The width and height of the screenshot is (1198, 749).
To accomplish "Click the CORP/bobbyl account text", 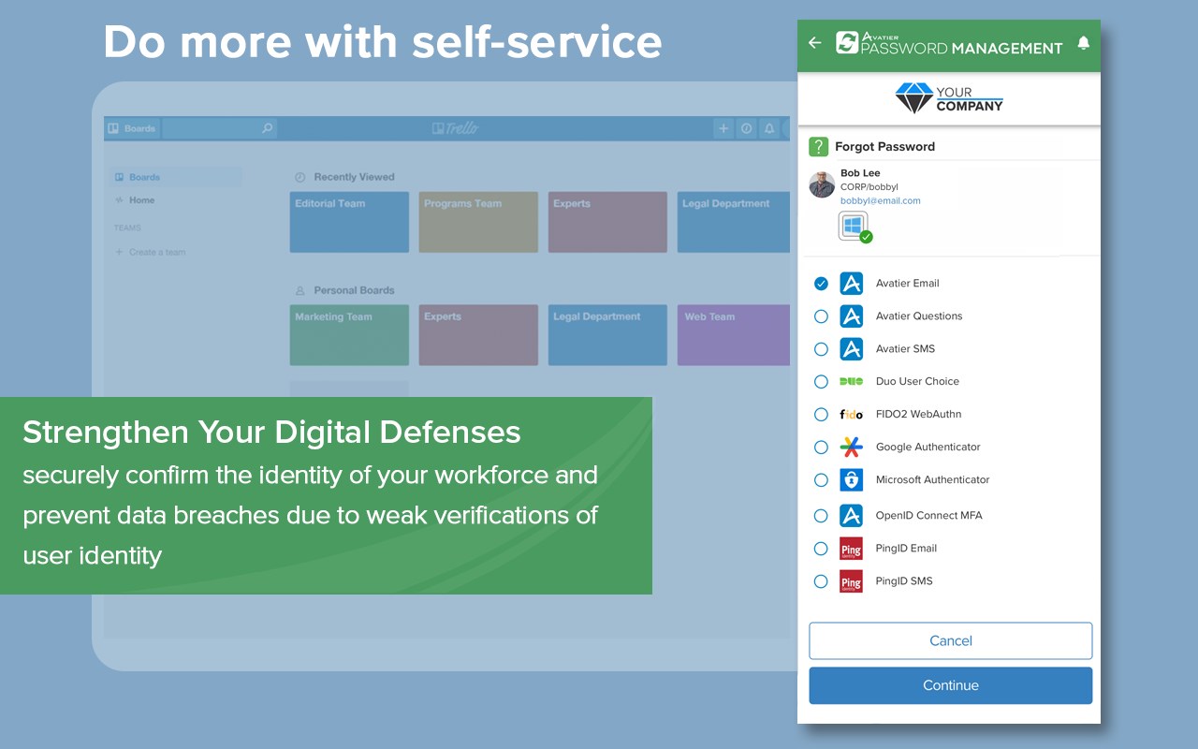I will [869, 187].
